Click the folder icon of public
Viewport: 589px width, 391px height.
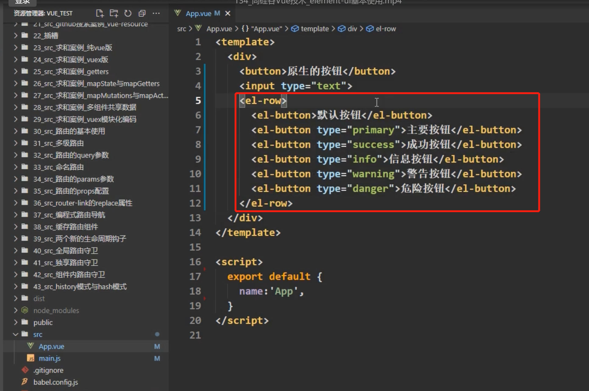point(25,322)
